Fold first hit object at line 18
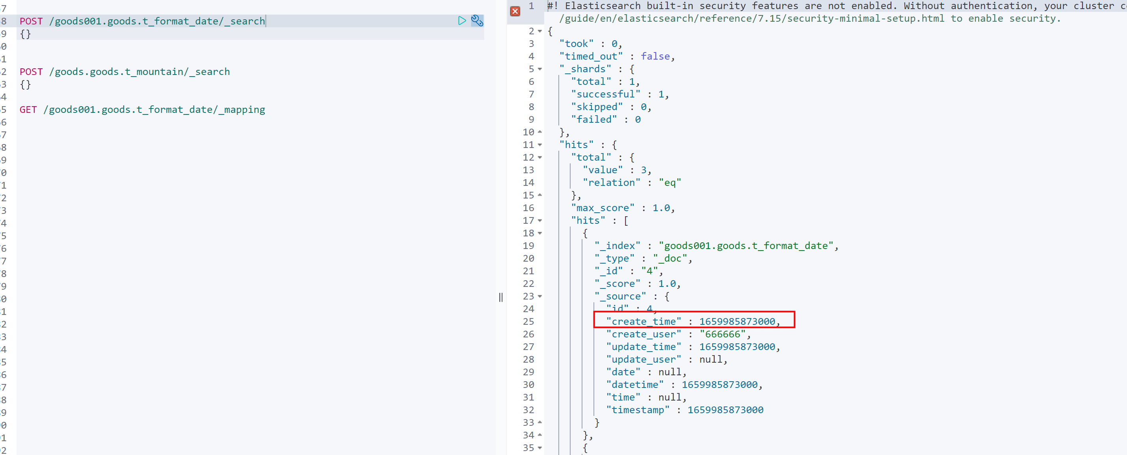Image resolution: width=1127 pixels, height=455 pixels. point(540,233)
